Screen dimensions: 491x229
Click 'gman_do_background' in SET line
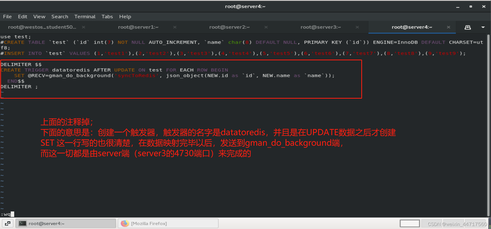(80, 76)
